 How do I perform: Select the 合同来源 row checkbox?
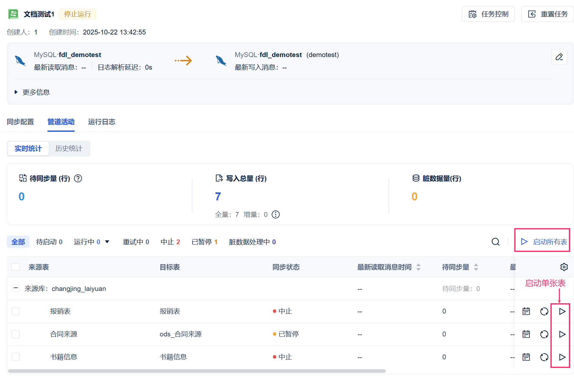tap(16, 334)
